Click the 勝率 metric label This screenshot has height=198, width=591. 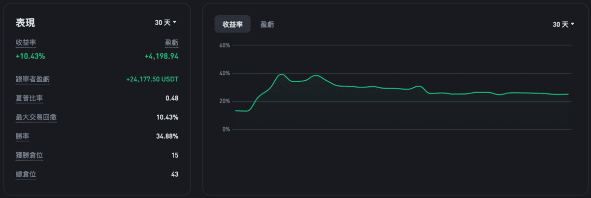[x=22, y=136]
